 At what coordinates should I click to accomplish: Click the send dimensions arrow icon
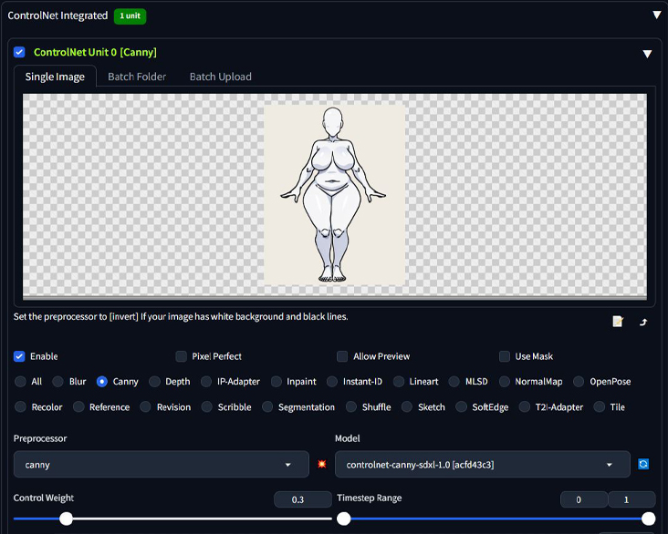tap(643, 322)
